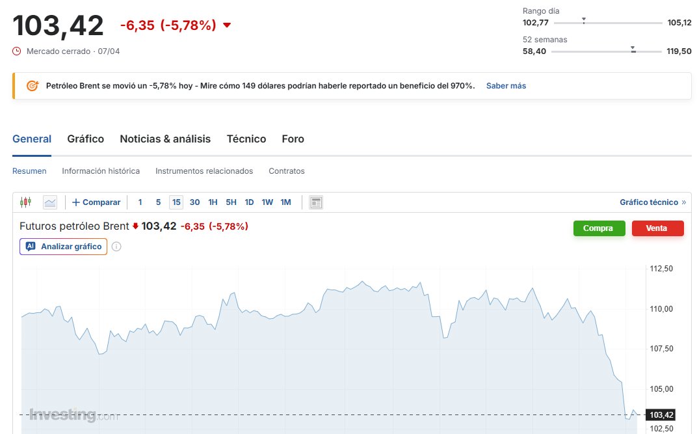Open the chart news overlay icon
This screenshot has width=697, height=434.
[x=316, y=202]
